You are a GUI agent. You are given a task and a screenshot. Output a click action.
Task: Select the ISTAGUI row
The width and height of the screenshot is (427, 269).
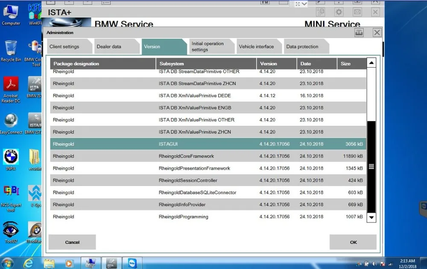tap(208, 144)
